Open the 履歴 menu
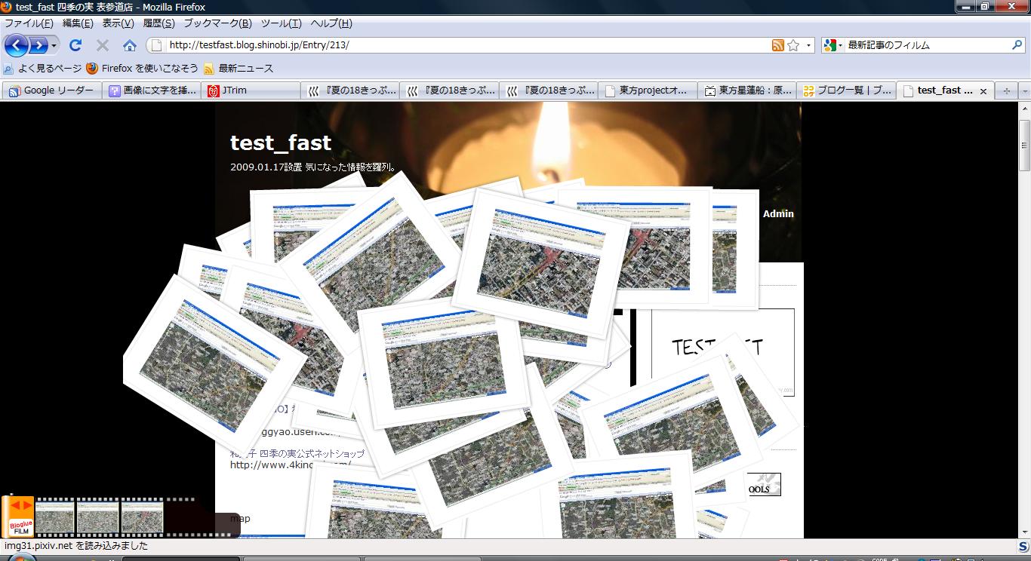The height and width of the screenshot is (561, 1031). (158, 23)
